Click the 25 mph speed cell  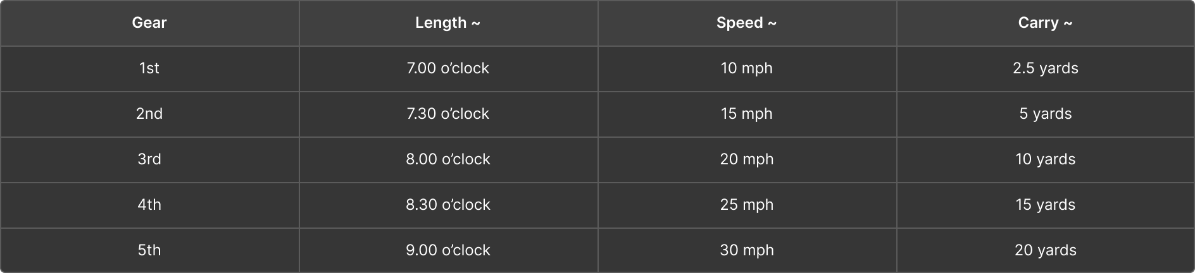point(747,205)
